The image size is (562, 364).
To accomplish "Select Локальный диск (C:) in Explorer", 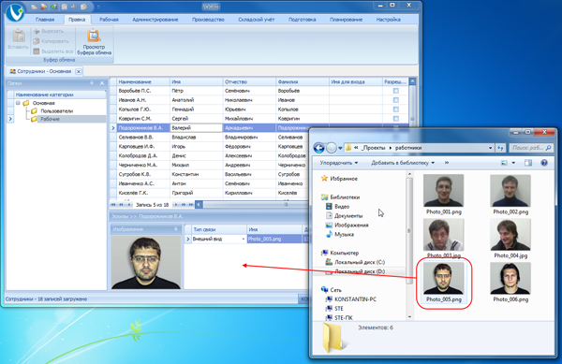I will click(355, 262).
